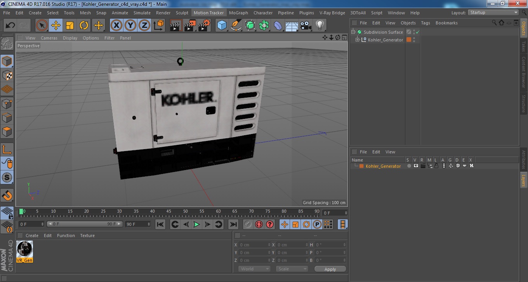Open the spline Pen tool
The width and height of the screenshot is (528, 282).
pos(236,26)
